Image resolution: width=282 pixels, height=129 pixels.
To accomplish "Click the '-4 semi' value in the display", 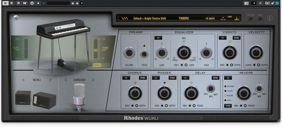I will [x=210, y=18].
